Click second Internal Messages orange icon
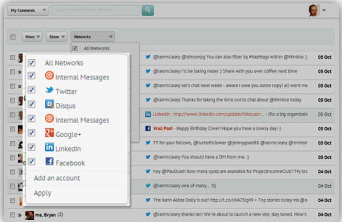Viewport: 342px width, 222px height. pyautogui.click(x=50, y=119)
